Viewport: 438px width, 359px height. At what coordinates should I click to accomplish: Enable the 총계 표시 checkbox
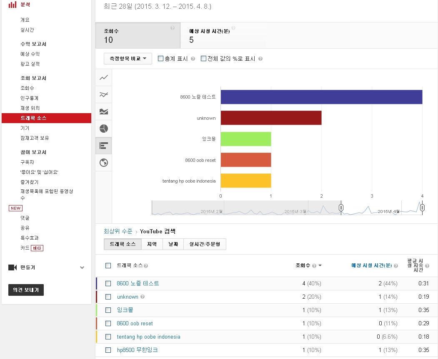tap(160, 59)
